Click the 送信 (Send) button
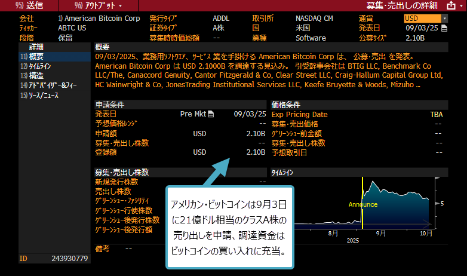This screenshot has width=467, height=276. pyautogui.click(x=29, y=5)
